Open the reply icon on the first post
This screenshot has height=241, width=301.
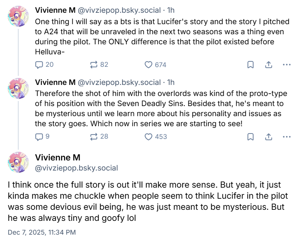pyautogui.click(x=39, y=64)
